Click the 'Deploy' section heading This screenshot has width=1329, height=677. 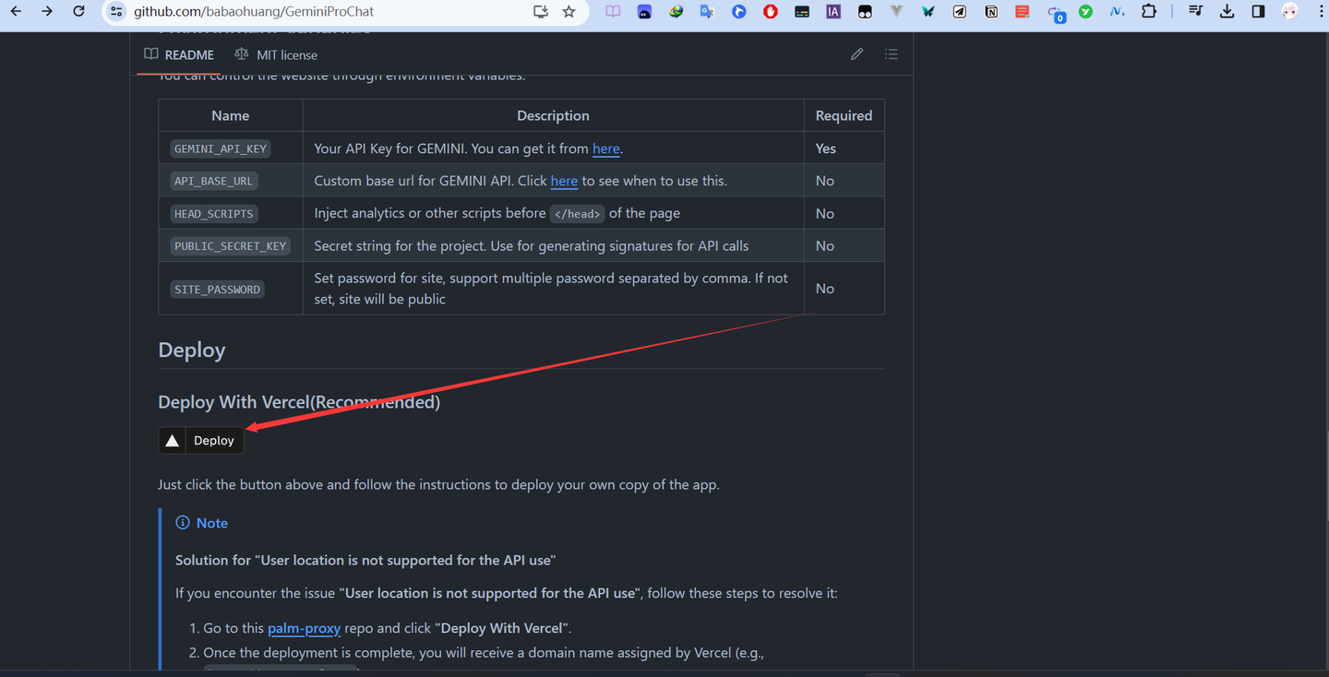pyautogui.click(x=192, y=350)
